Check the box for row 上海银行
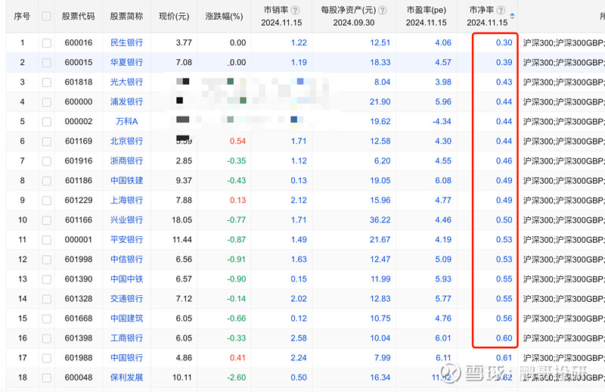 click(46, 201)
